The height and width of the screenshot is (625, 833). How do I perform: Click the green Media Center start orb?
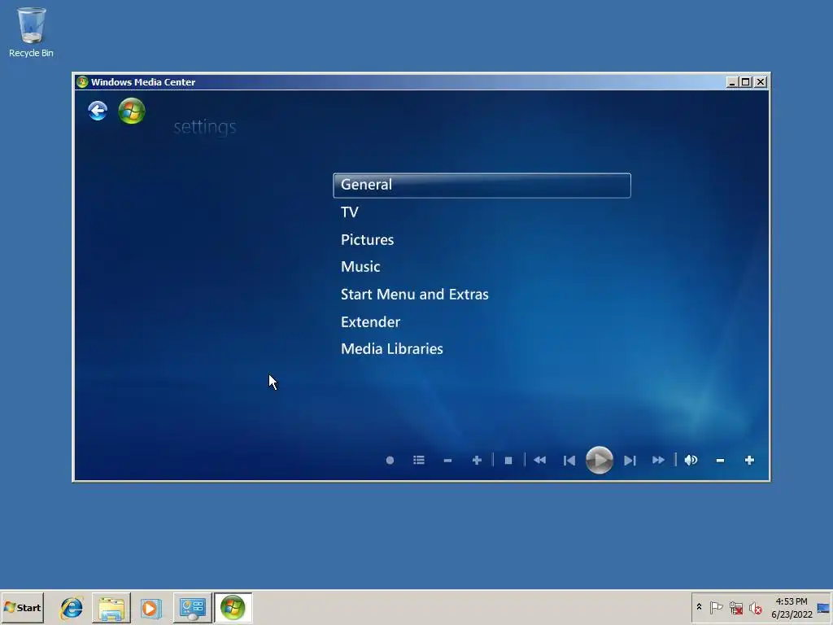[x=132, y=111]
